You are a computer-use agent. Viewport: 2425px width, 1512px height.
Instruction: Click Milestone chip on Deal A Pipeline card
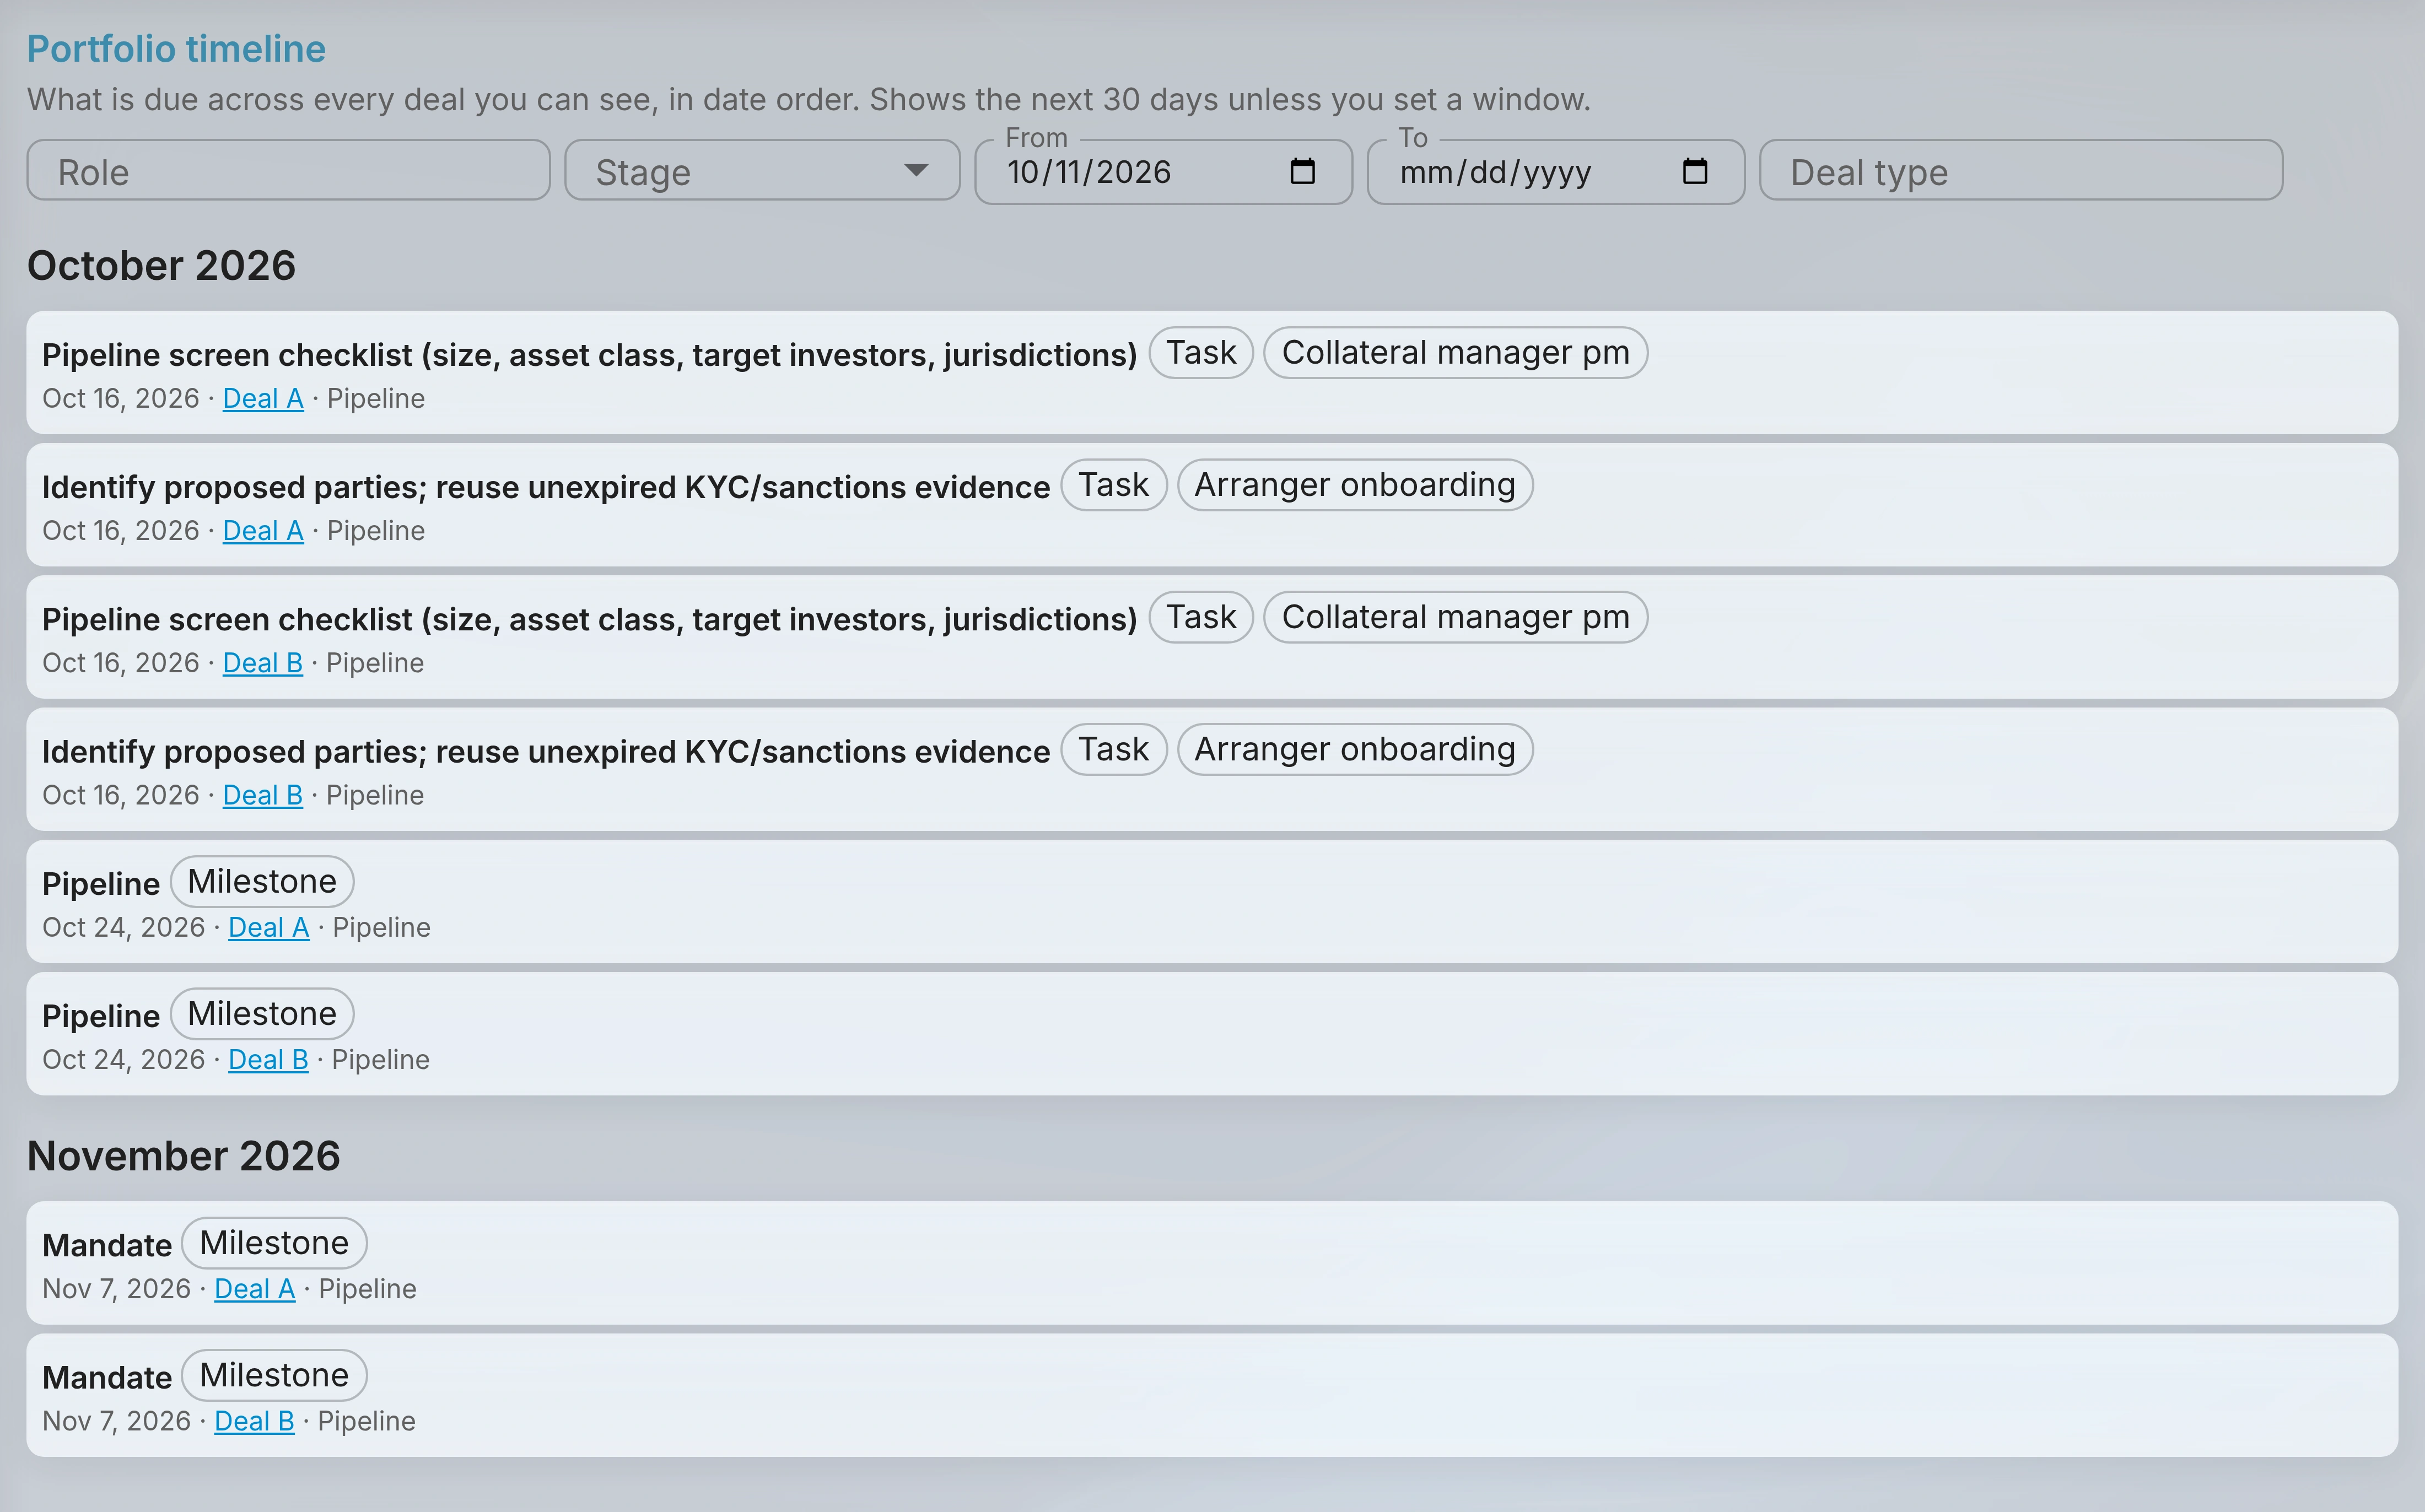tap(262, 881)
